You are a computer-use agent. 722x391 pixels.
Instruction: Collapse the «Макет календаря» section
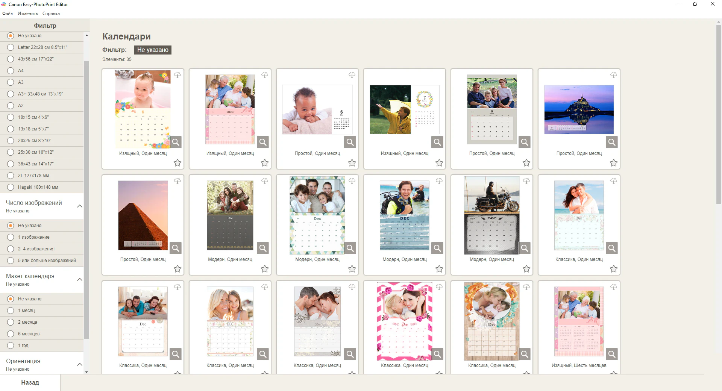pos(80,280)
